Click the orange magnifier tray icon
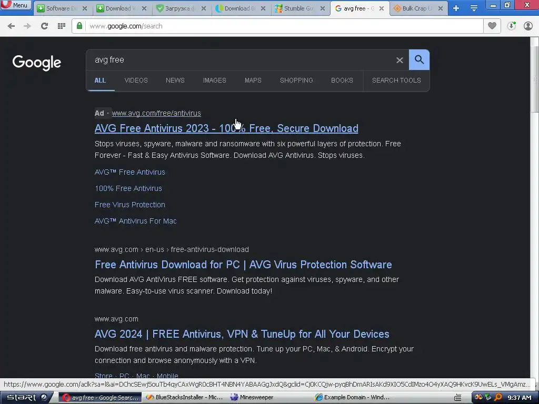Screen dimensions: 539x404 tap(498, 398)
